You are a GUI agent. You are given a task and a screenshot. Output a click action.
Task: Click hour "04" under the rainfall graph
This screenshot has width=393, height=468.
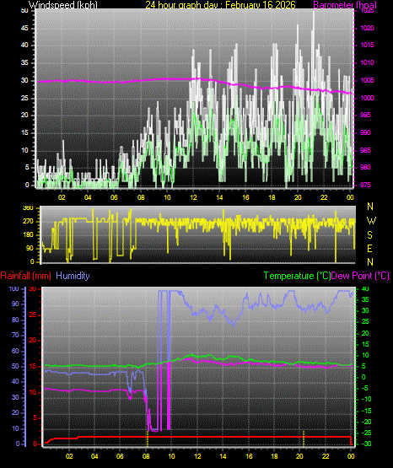[94, 456]
